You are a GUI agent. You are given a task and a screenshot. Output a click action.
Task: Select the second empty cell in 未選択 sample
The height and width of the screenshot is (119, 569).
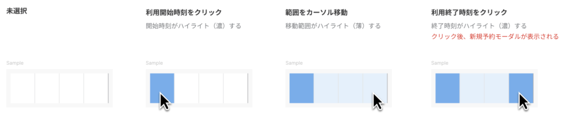point(47,88)
